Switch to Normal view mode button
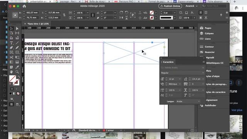The height and width of the screenshot is (139, 247). point(12,104)
